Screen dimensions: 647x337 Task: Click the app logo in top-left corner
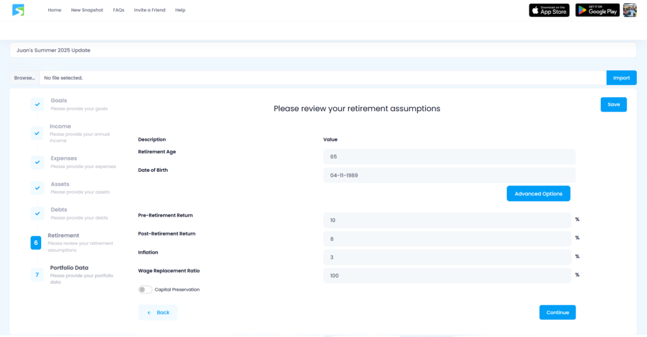click(x=18, y=10)
